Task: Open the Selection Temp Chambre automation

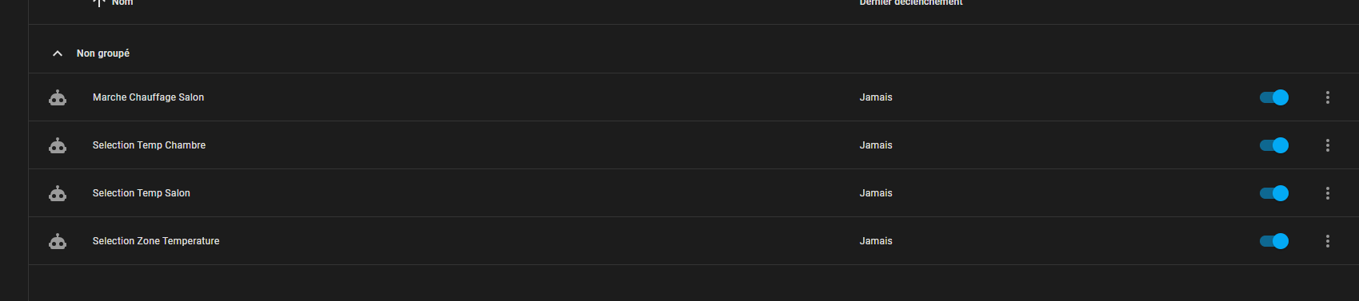Action: [149, 145]
